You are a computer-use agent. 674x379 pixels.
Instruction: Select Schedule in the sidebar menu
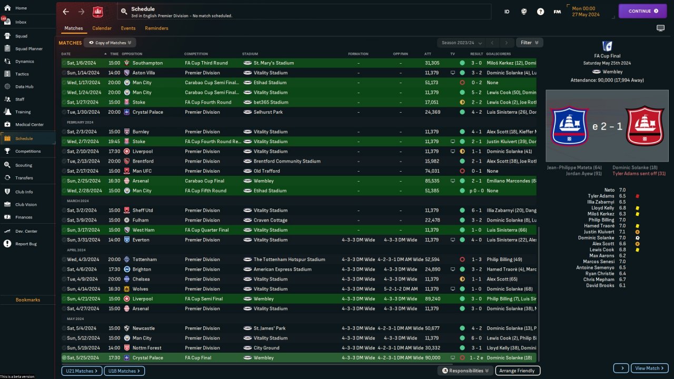coord(28,138)
